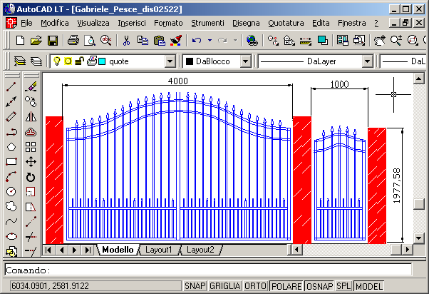
Task: Toggle SPL lineweight display
Action: [x=343, y=286]
